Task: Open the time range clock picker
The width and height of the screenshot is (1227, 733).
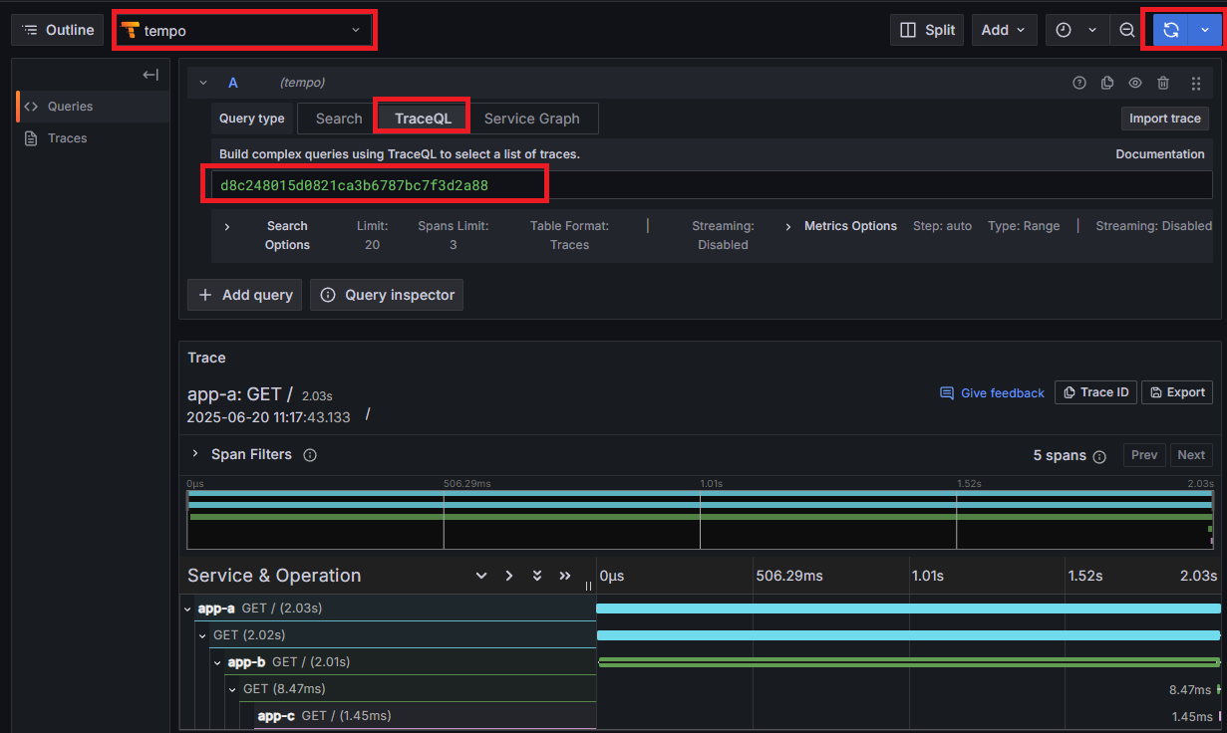Action: (1064, 30)
